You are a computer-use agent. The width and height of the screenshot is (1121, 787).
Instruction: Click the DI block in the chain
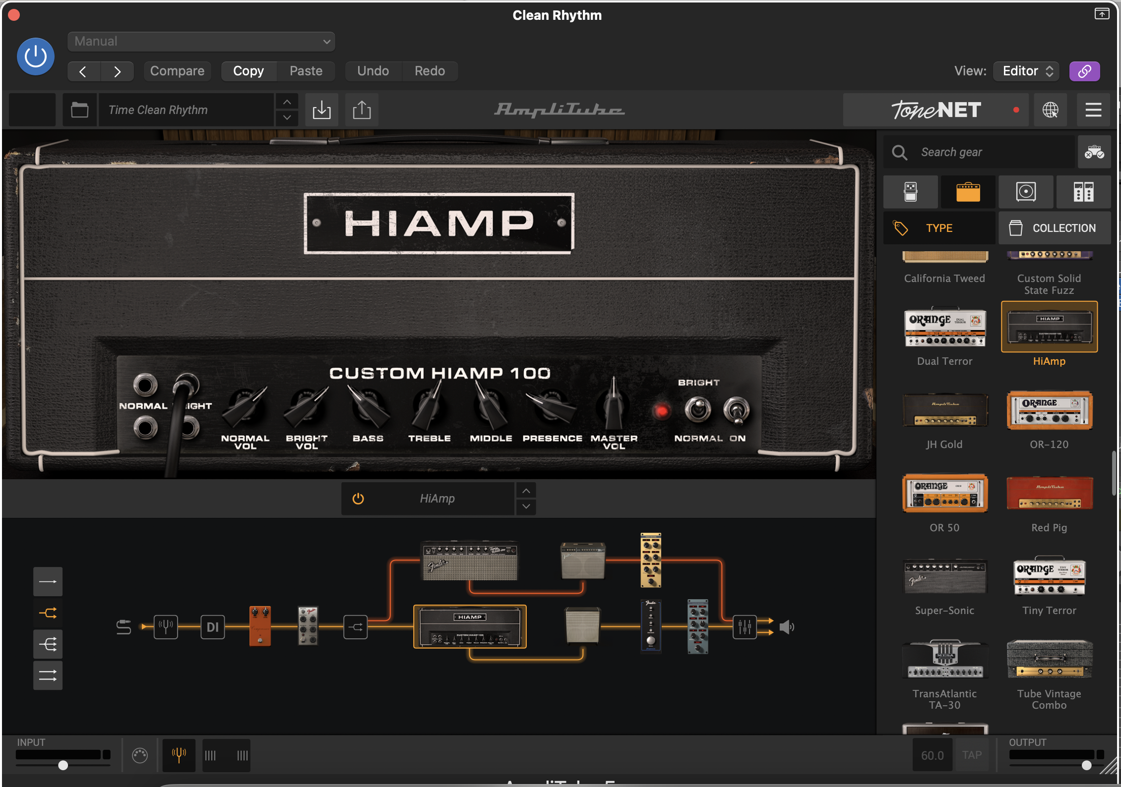(213, 627)
